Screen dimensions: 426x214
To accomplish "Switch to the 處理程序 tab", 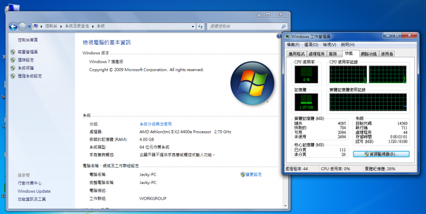I will 317,54.
